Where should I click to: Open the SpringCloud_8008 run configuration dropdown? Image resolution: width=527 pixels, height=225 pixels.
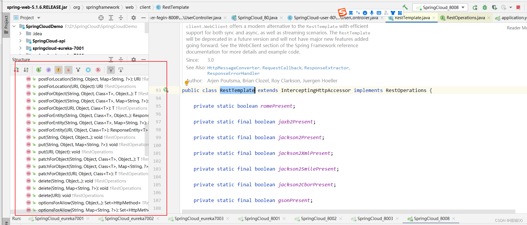(x=440, y=8)
